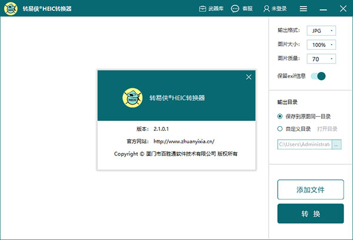
Task: Click the Copyright company text
Action: (175, 154)
